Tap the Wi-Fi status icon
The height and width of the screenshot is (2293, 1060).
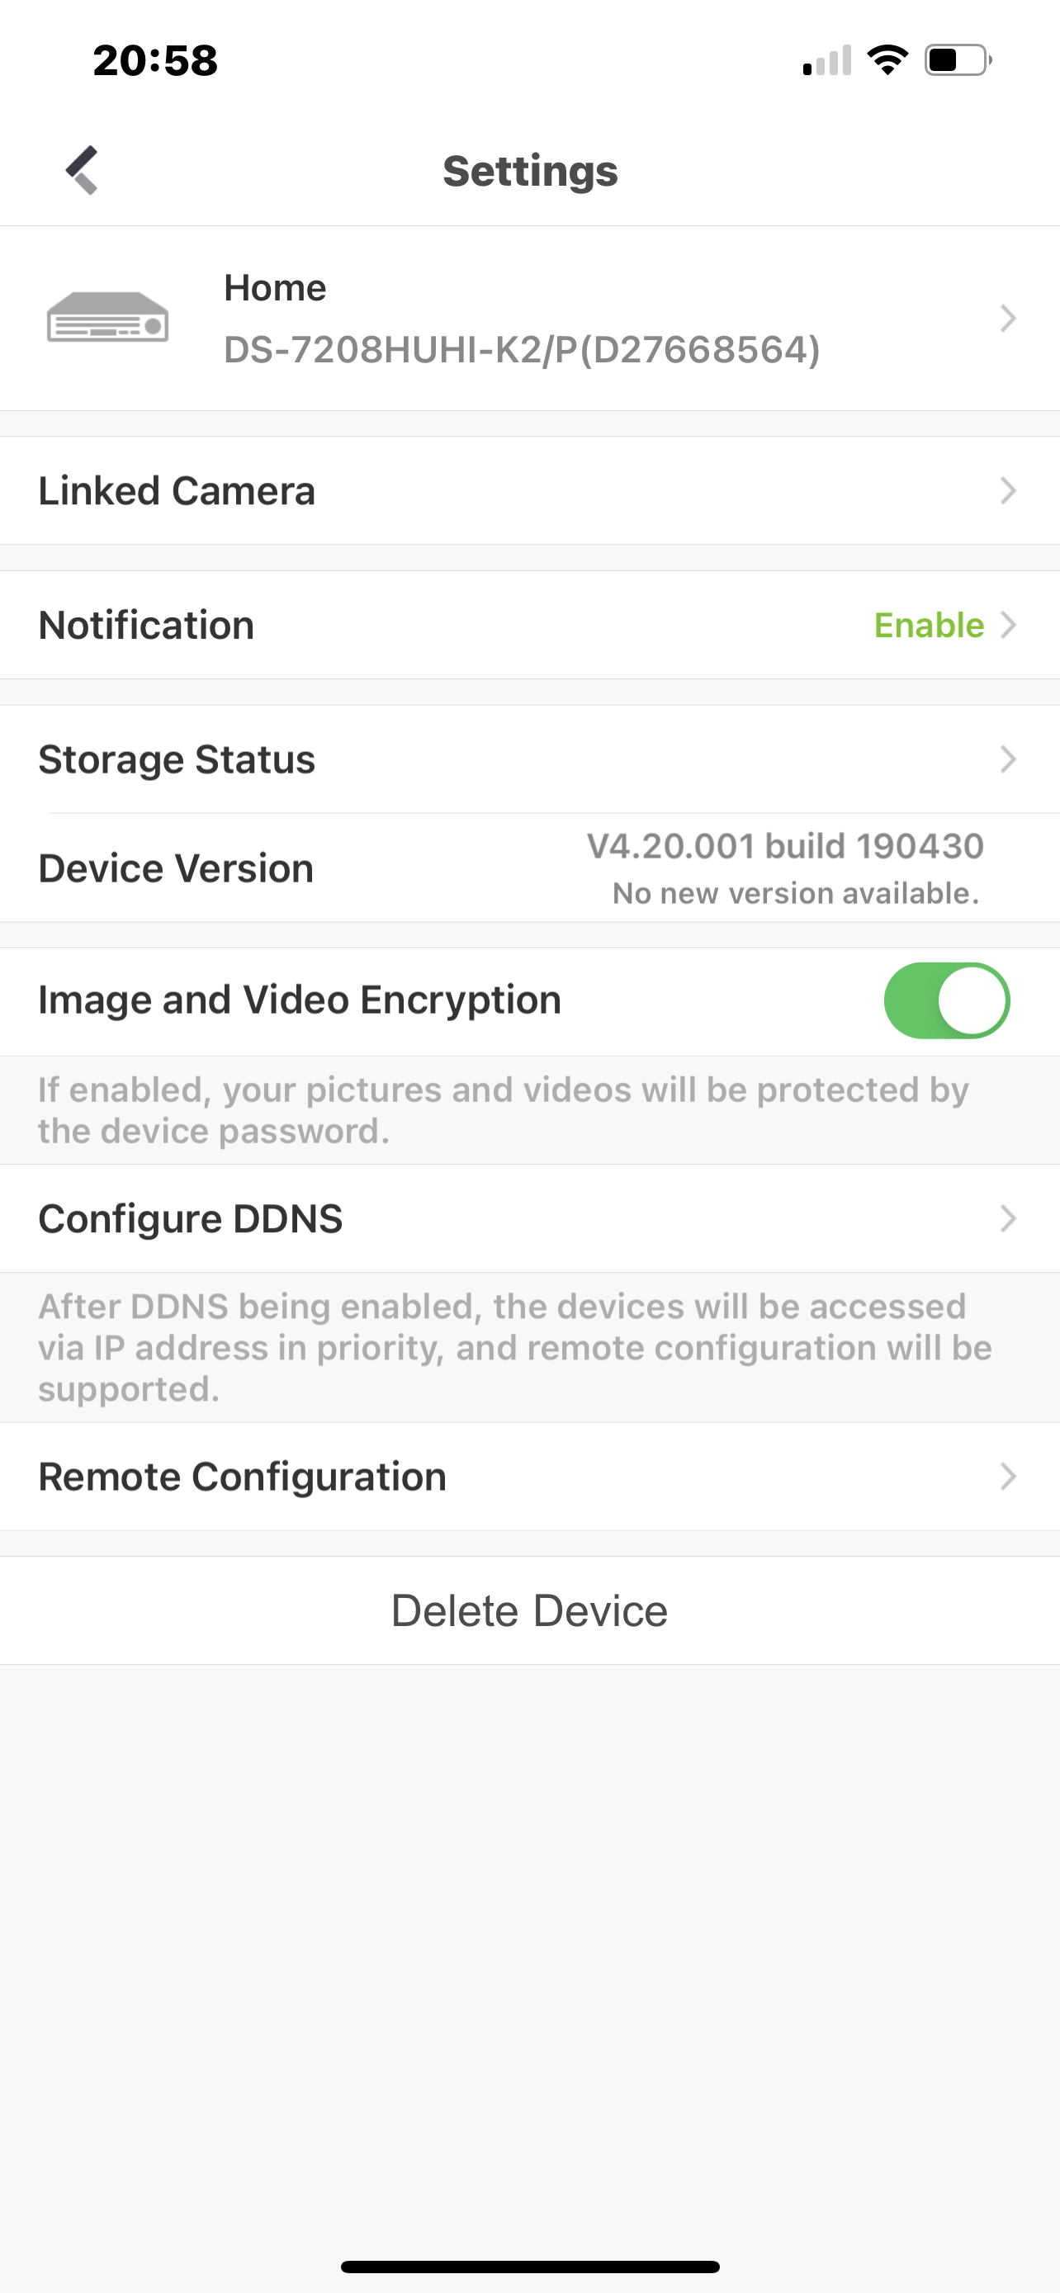[887, 60]
